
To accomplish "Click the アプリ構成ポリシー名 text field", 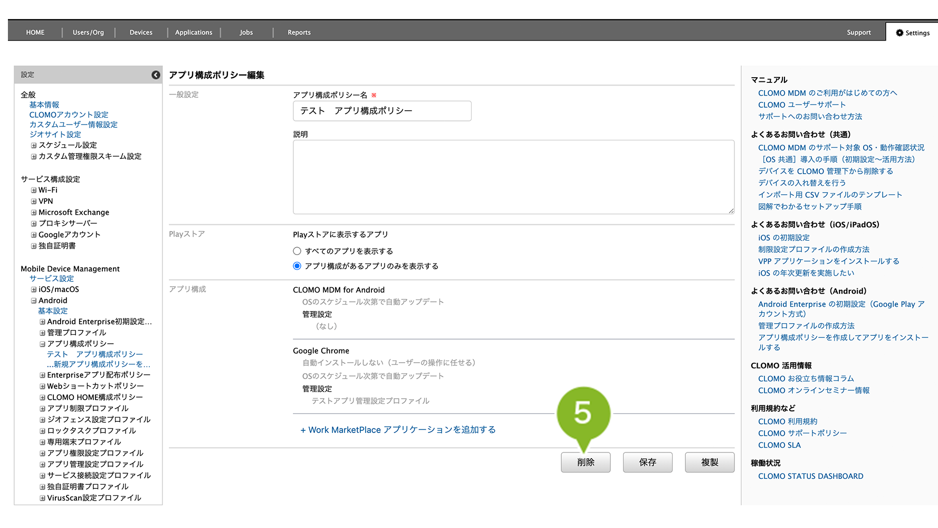I will tap(382, 111).
